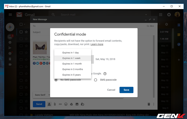This screenshot has width=187, height=119.
Task: Click the insert link icon
Action: pyautogui.click(x=60, y=104)
